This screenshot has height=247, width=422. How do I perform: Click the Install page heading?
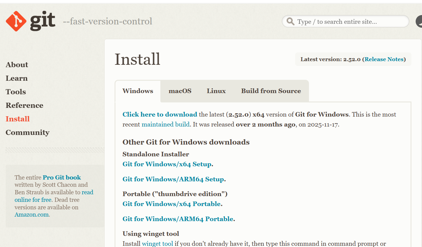click(x=137, y=59)
